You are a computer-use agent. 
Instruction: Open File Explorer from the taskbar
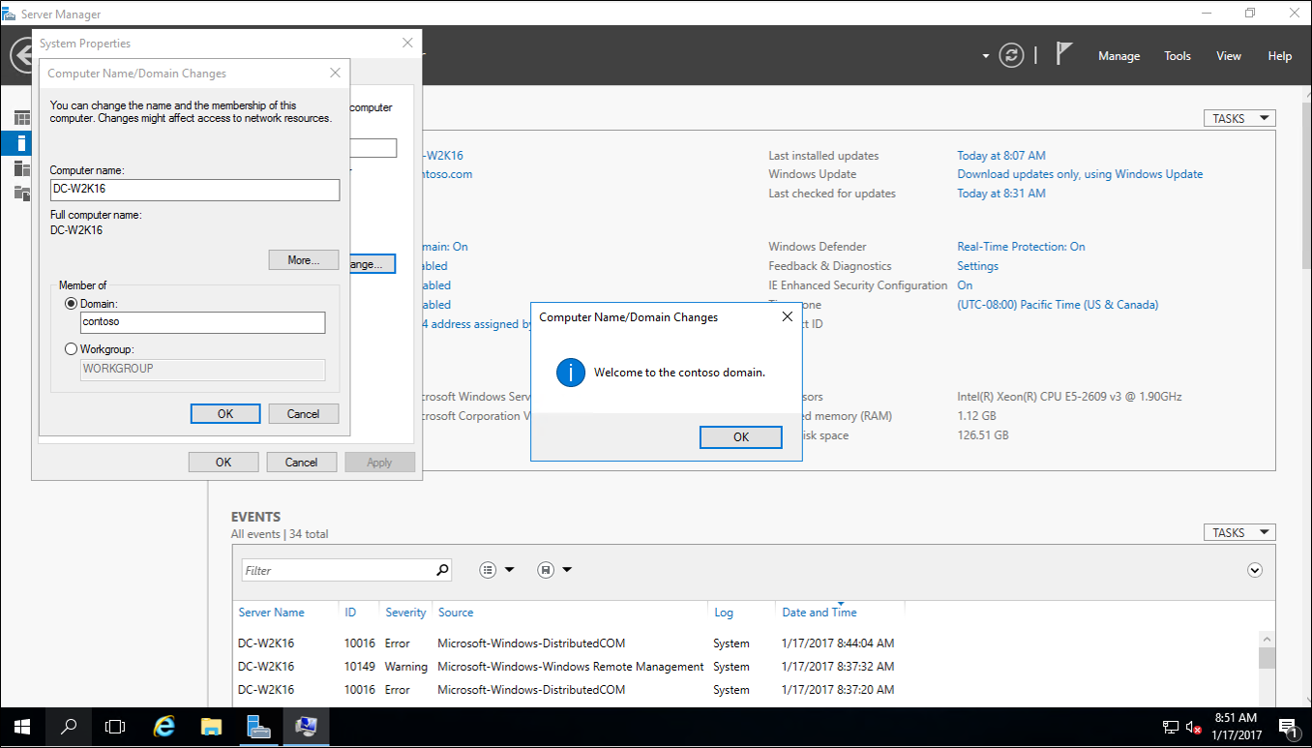[212, 726]
